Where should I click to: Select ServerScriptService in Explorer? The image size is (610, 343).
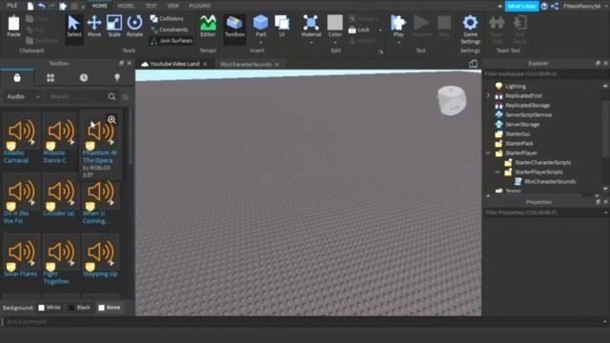[x=528, y=114]
